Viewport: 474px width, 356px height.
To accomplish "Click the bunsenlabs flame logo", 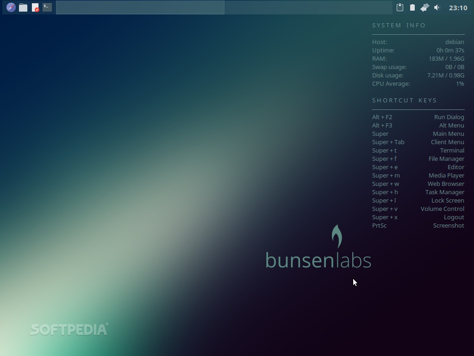I will [x=337, y=236].
